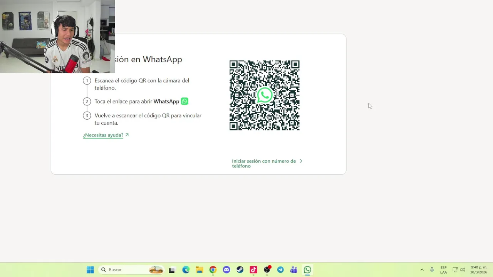Expand the hidden system tray icons chevron

pyautogui.click(x=422, y=270)
